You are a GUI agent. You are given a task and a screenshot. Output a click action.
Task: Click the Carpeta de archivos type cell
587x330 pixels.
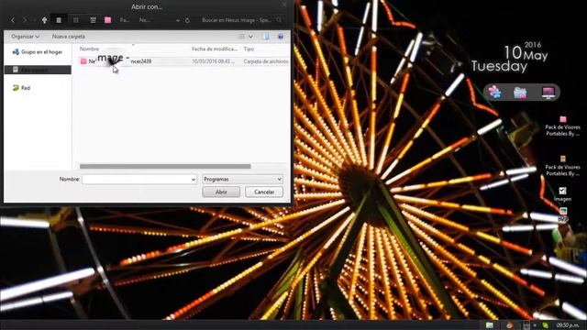tap(266, 61)
